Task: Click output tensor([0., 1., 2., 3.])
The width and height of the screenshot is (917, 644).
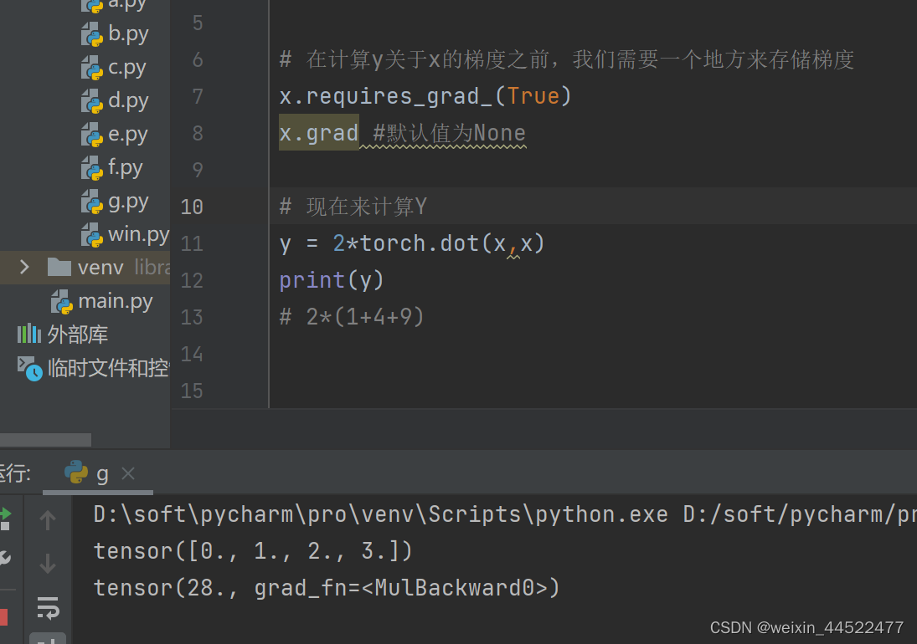Action: [x=253, y=551]
